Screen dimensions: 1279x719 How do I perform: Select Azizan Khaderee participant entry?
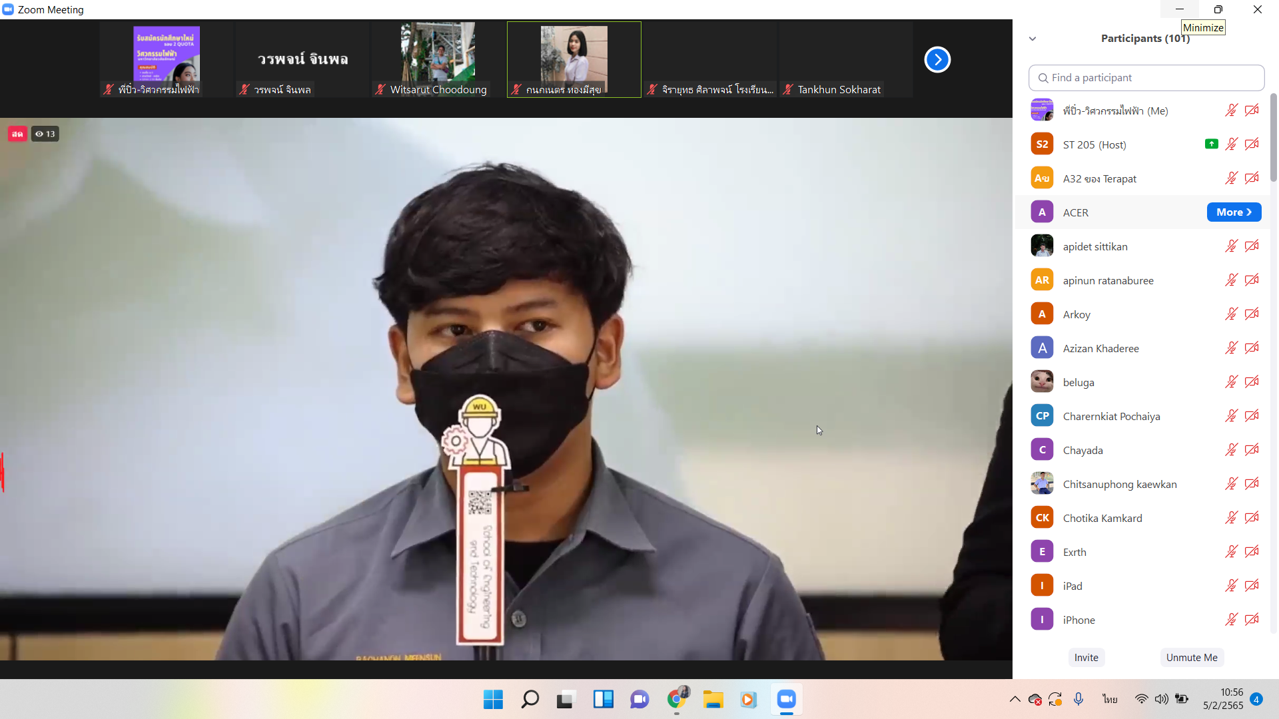(x=1100, y=348)
